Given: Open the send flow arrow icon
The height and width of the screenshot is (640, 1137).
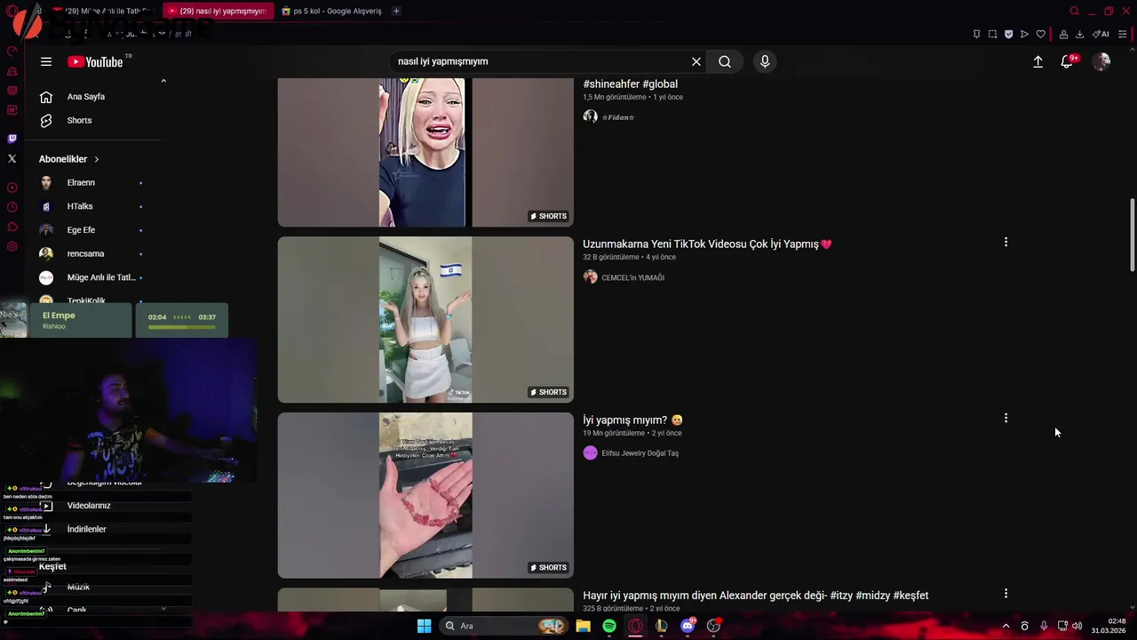Looking at the screenshot, I should pos(1024,34).
